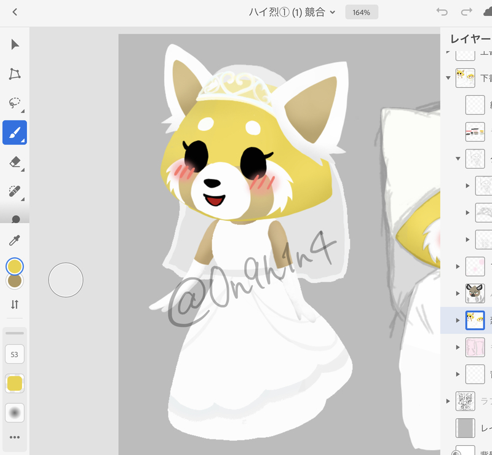
Task: Collapse the group with yellow characters thumbnail
Action: [448, 78]
